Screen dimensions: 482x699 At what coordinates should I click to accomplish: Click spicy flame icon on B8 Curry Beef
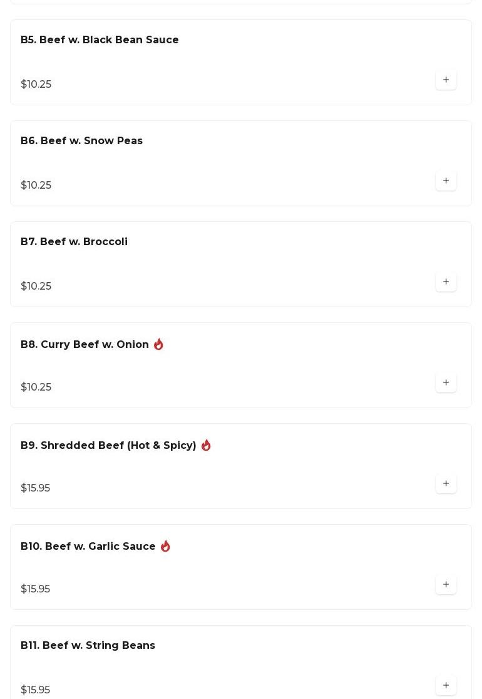pos(158,344)
